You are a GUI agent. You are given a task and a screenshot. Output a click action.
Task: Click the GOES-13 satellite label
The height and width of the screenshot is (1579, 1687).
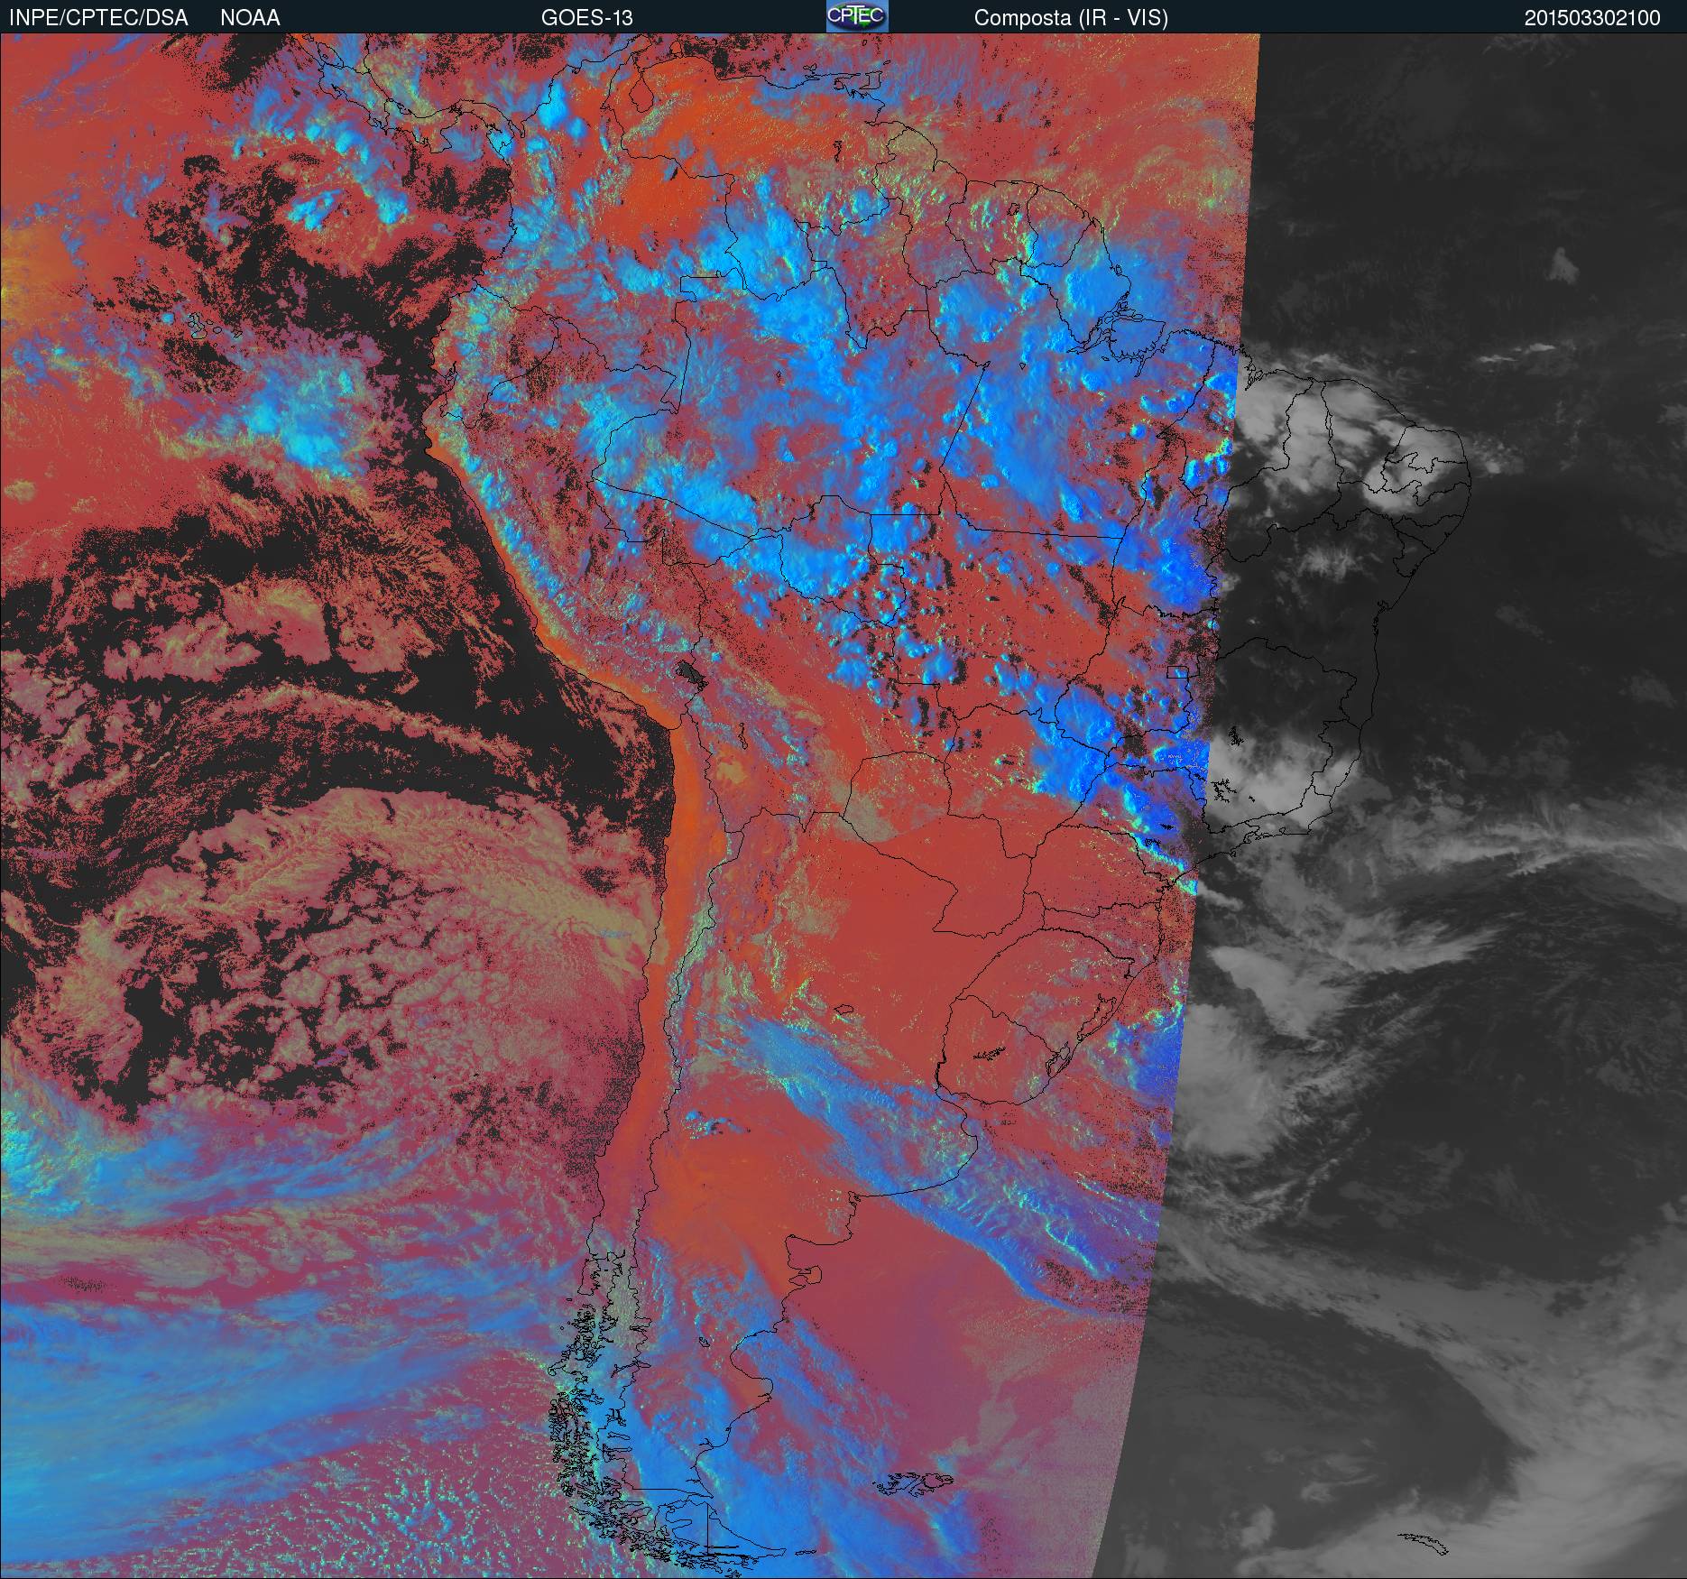pos(586,18)
